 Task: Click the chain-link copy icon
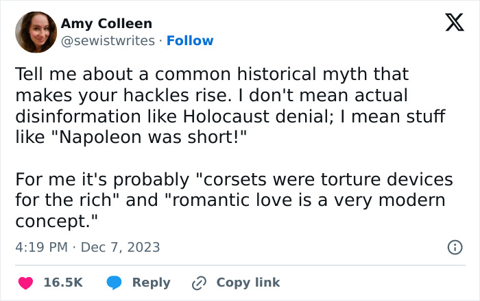(x=200, y=282)
